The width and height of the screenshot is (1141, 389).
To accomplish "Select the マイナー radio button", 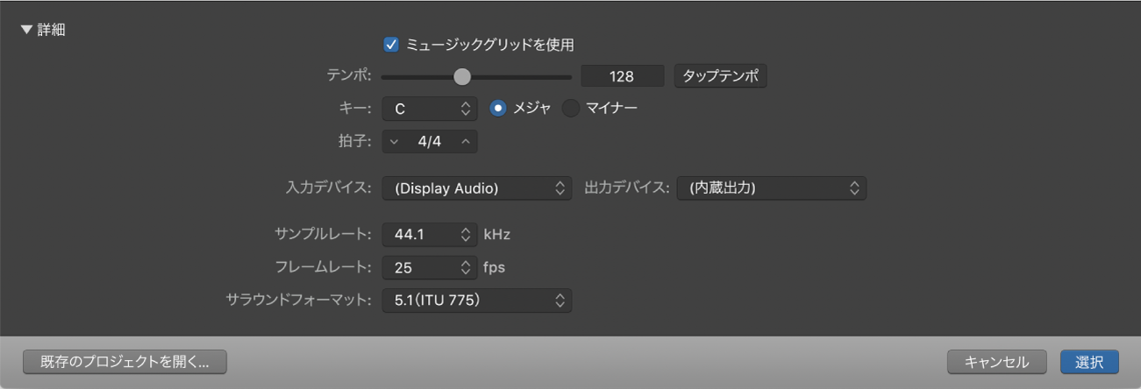I will coord(571,109).
